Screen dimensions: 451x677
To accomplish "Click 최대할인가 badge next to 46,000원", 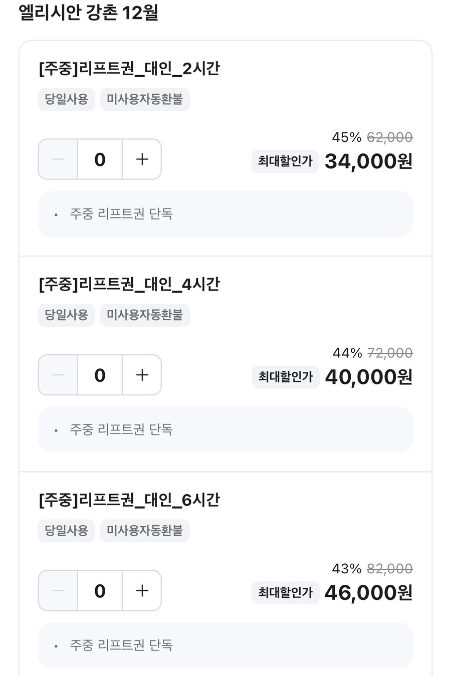I will (x=285, y=592).
